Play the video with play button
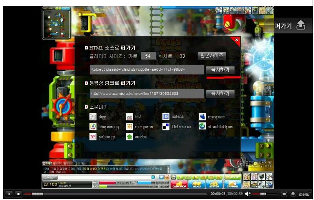The image size is (314, 200). coord(9,194)
